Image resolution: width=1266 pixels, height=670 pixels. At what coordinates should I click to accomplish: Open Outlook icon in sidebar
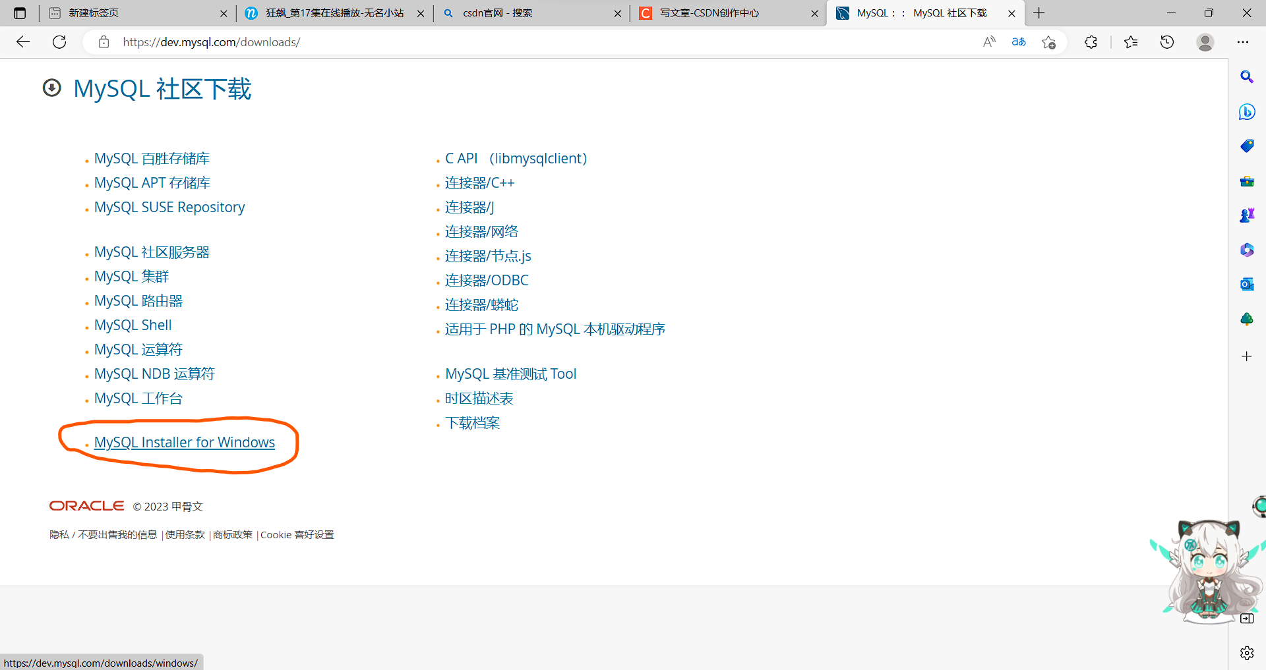1247,285
